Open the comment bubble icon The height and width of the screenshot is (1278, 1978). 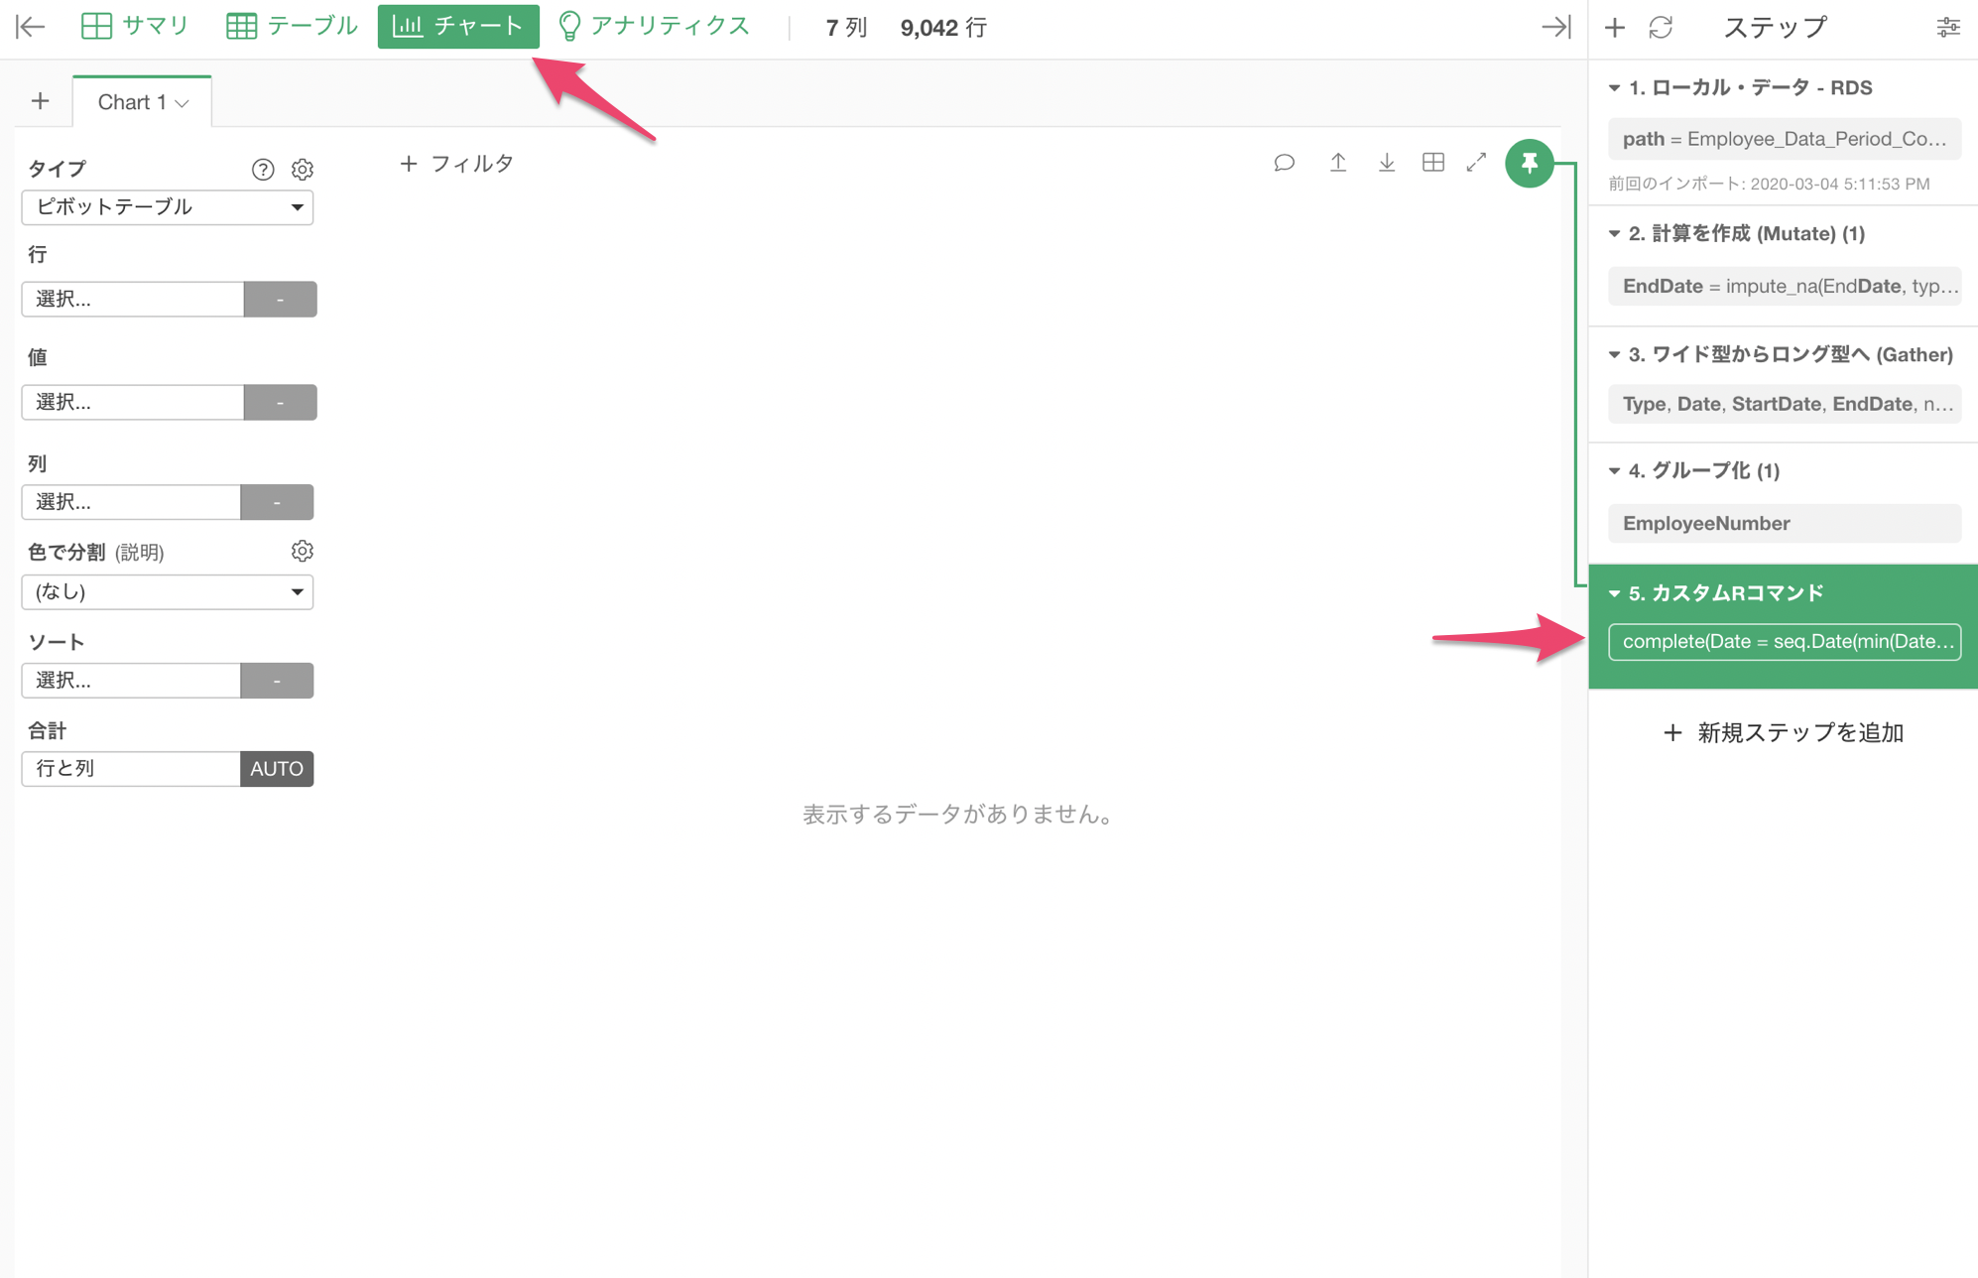[1284, 163]
